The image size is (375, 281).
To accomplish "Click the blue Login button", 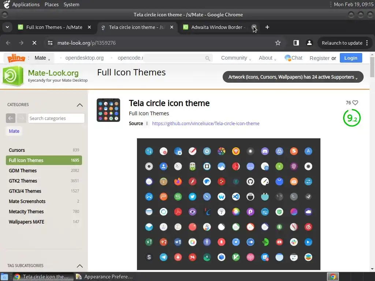I will click(x=351, y=58).
